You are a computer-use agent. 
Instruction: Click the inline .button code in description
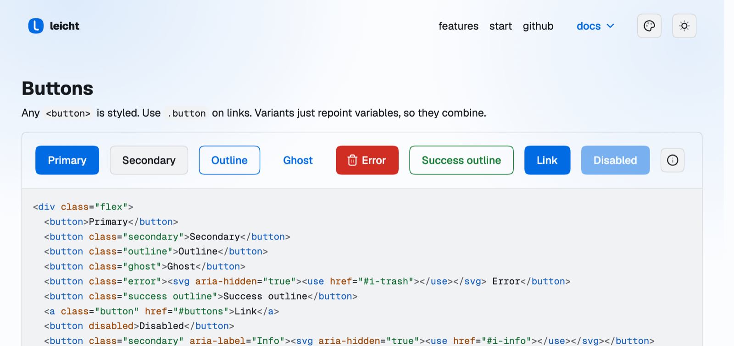coord(186,113)
